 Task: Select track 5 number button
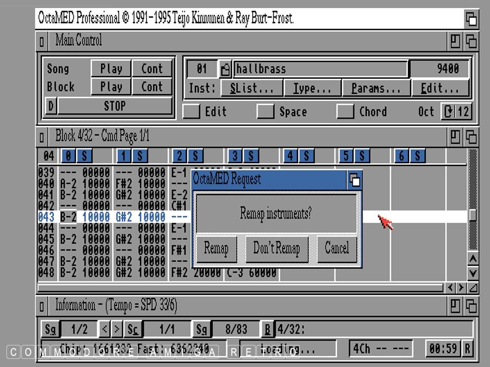click(x=346, y=156)
